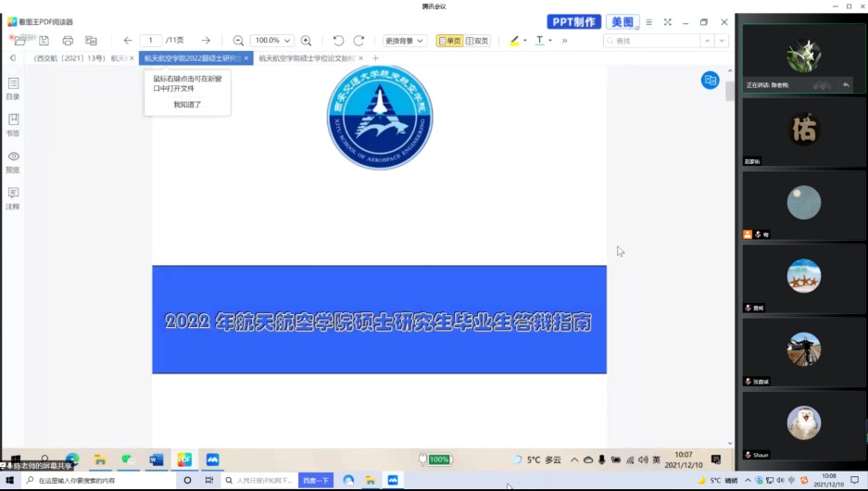868x491 pixels.
Task: Dismiss the tooltip with 我知道了 button
Action: pos(187,105)
